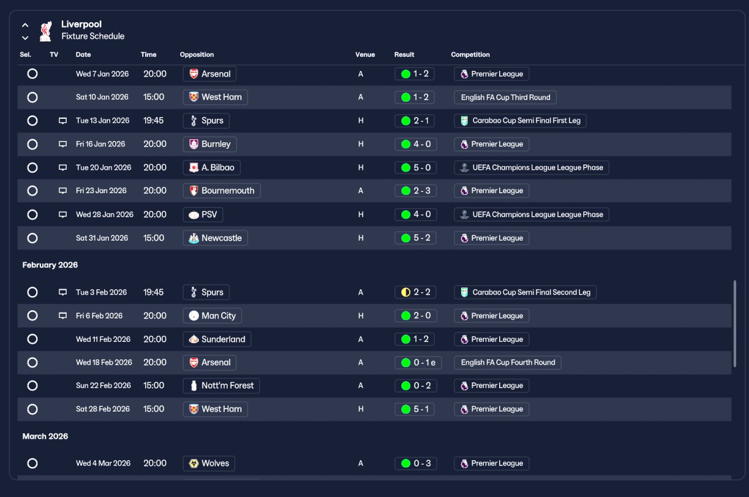
Task: Click Carabao Cup icon in Semi Final First Leg
Action: coord(464,121)
